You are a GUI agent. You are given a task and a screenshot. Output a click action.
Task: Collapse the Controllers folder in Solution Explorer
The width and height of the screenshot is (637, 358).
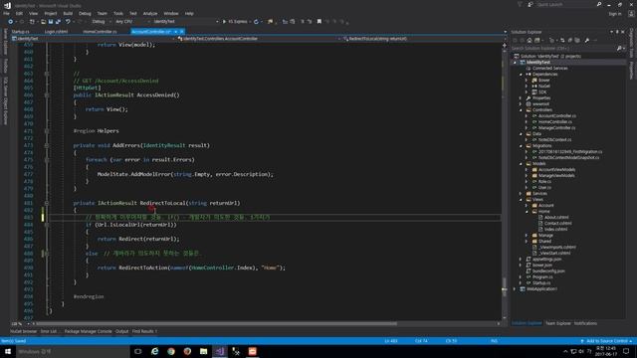522,110
